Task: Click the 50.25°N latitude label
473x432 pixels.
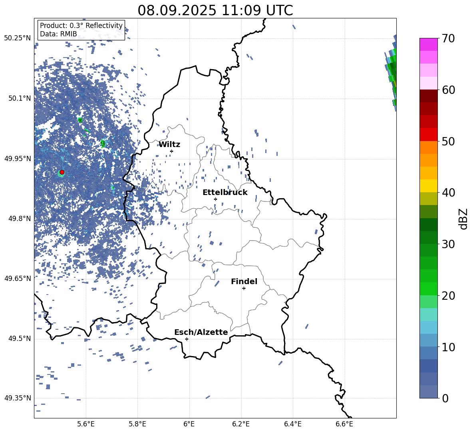Action: click(x=18, y=38)
